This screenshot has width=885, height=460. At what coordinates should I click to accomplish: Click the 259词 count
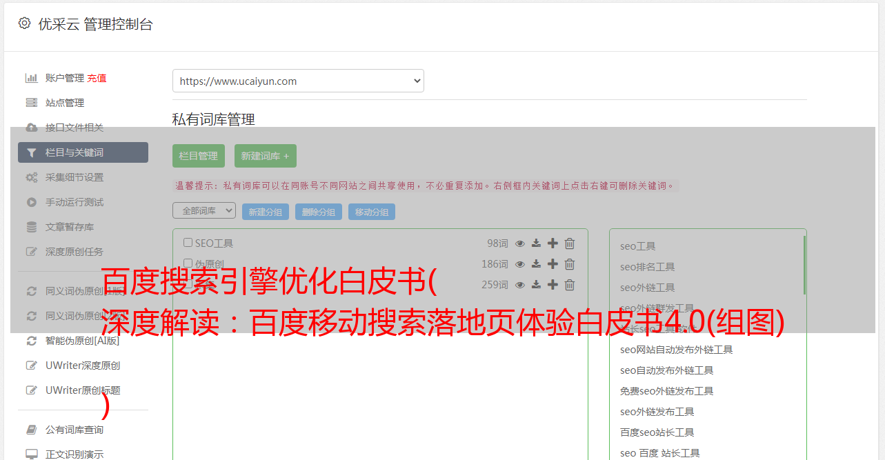click(495, 285)
